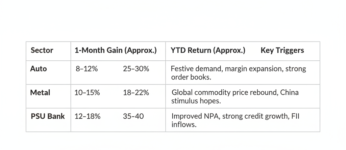The width and height of the screenshot is (346, 150).
Task: Select the YTD Return (Approx.) header
Action: pos(208,51)
